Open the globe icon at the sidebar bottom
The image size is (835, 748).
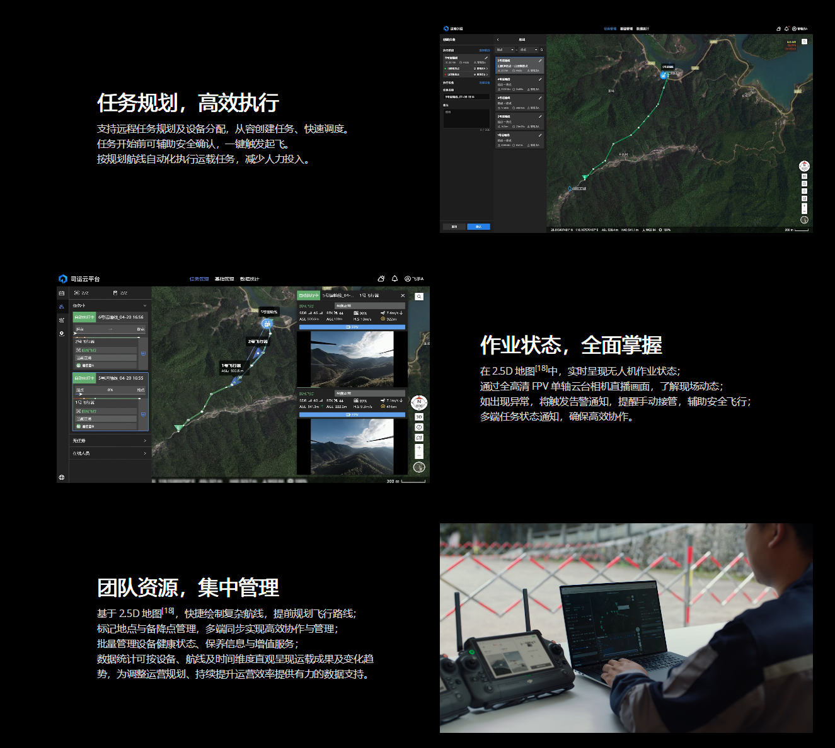62,477
